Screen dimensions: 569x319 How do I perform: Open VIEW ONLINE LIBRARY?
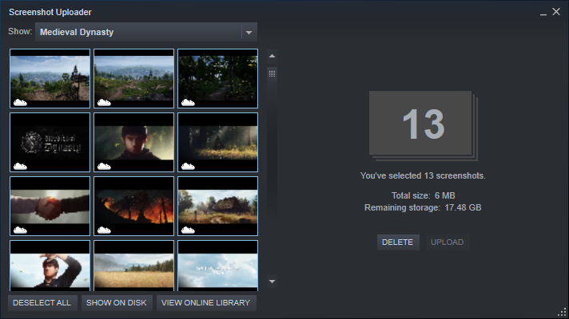tap(206, 303)
